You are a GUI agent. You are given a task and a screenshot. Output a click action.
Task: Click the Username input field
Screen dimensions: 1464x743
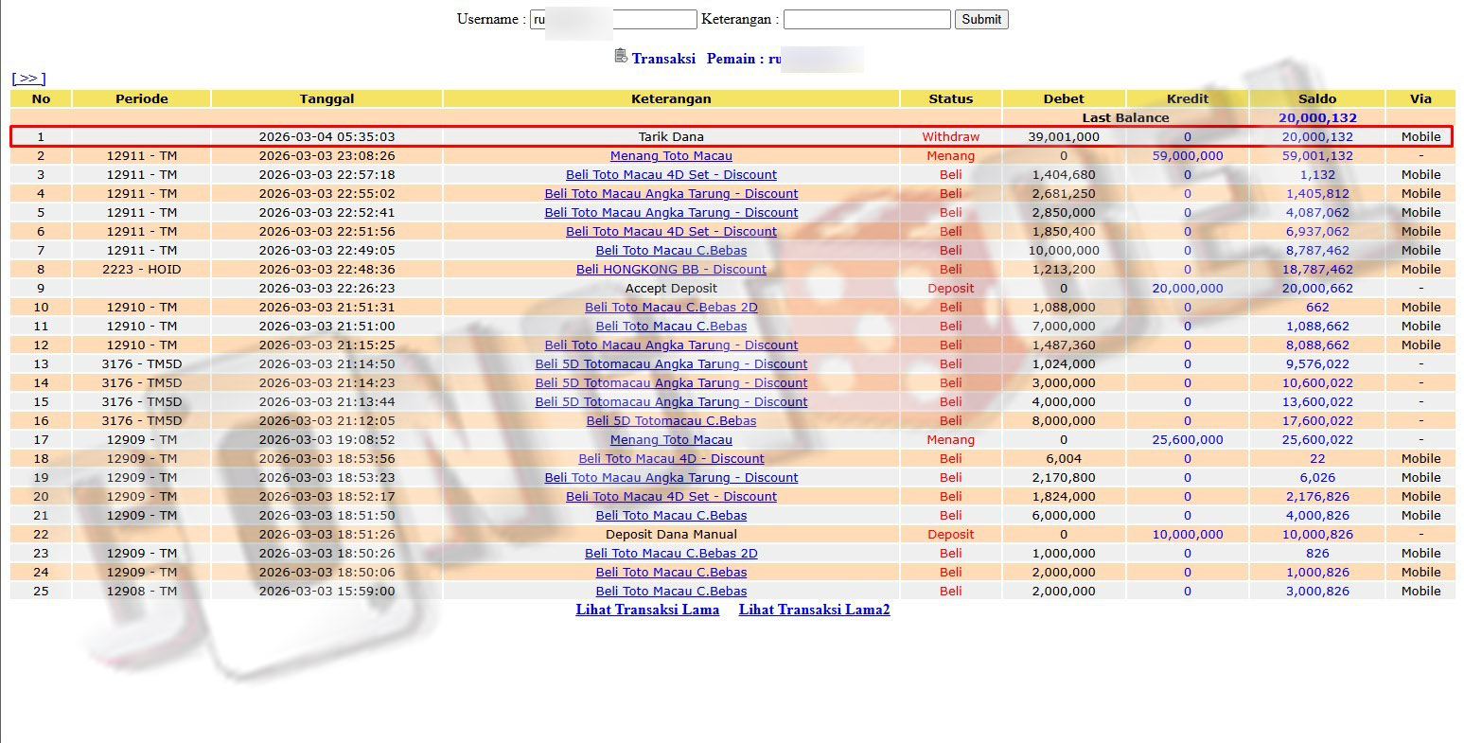(x=613, y=19)
